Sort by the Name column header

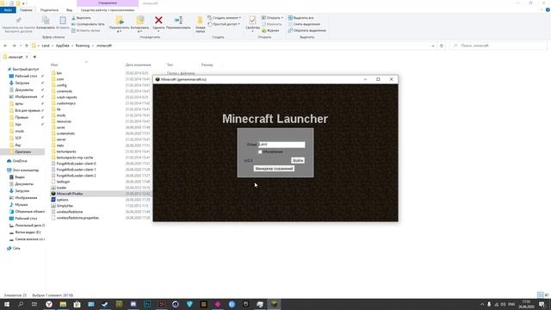[54, 65]
